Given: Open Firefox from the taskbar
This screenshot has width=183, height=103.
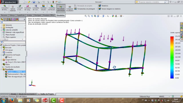Looking at the screenshot, I should pyautogui.click(x=12, y=100).
